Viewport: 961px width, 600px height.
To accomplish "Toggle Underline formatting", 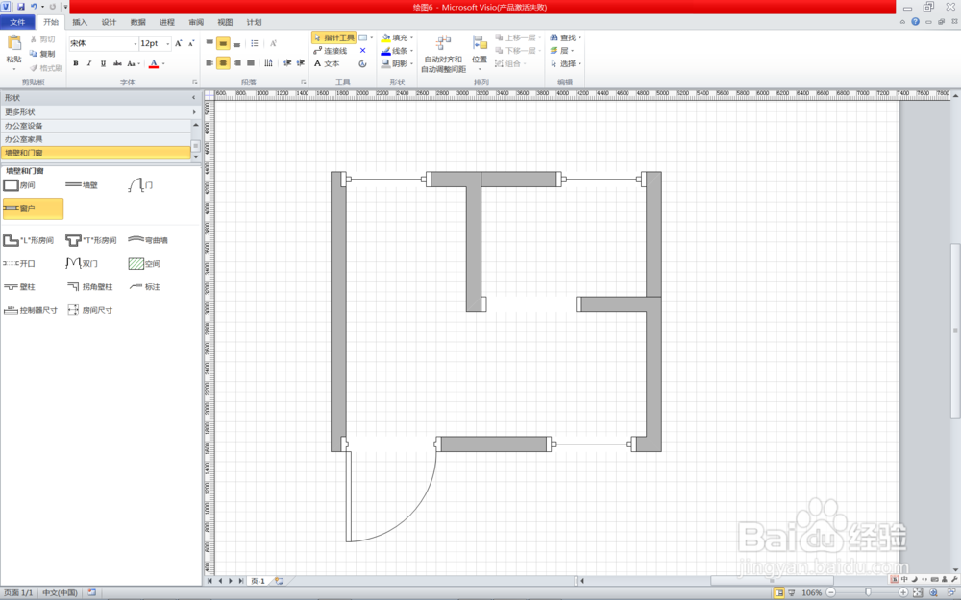I will (103, 63).
